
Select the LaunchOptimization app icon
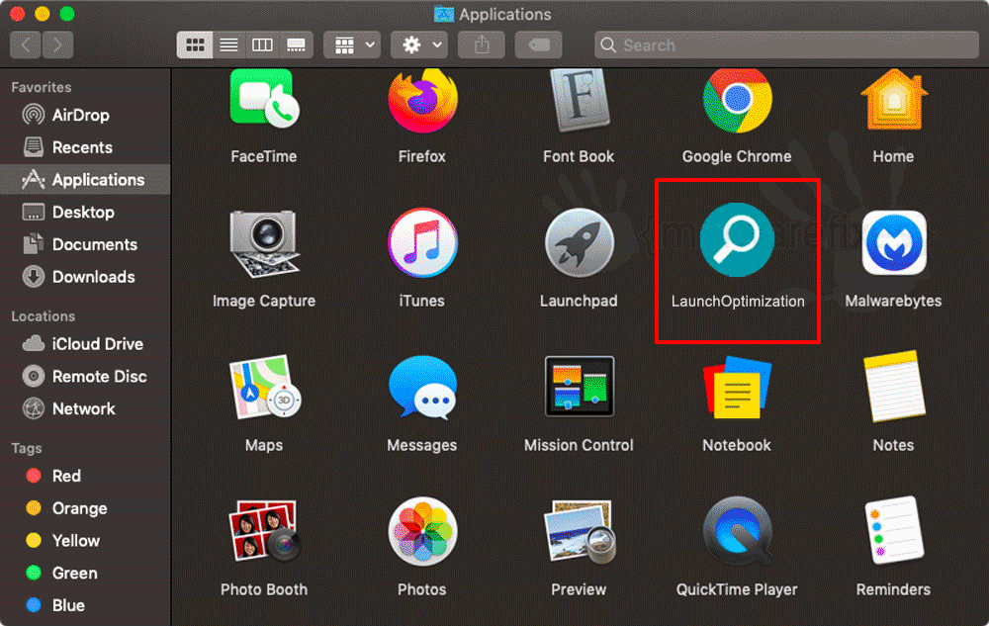pos(737,240)
